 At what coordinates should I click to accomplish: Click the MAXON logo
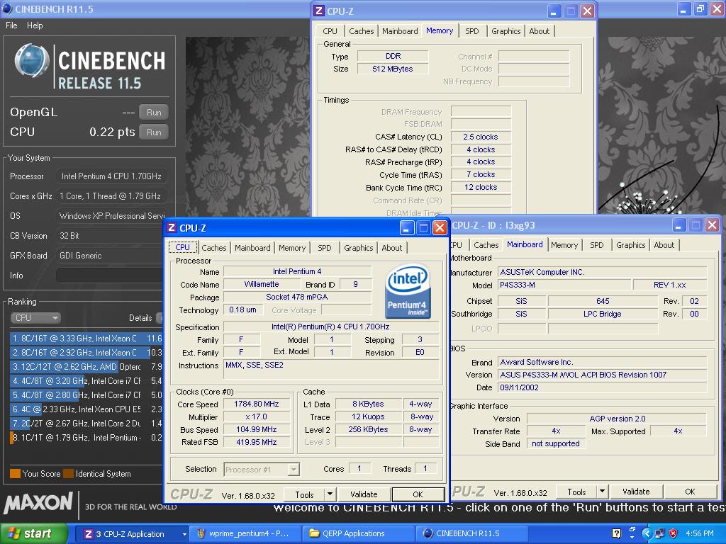point(38,504)
